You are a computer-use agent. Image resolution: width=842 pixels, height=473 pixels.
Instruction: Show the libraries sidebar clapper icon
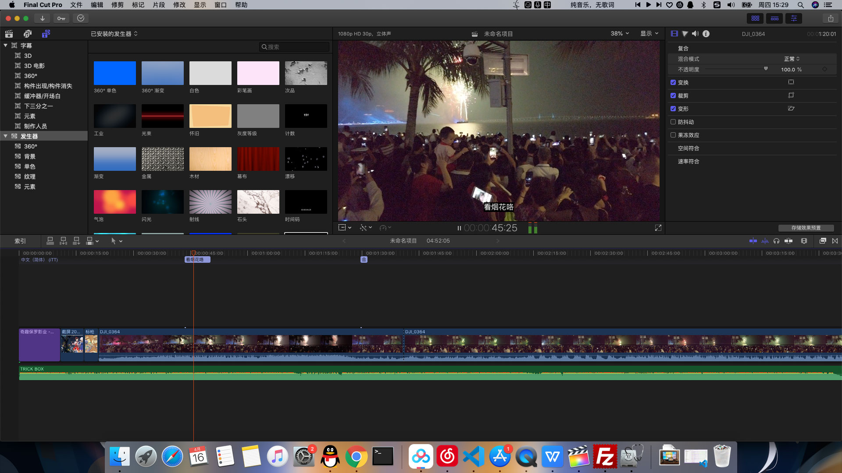coord(9,34)
